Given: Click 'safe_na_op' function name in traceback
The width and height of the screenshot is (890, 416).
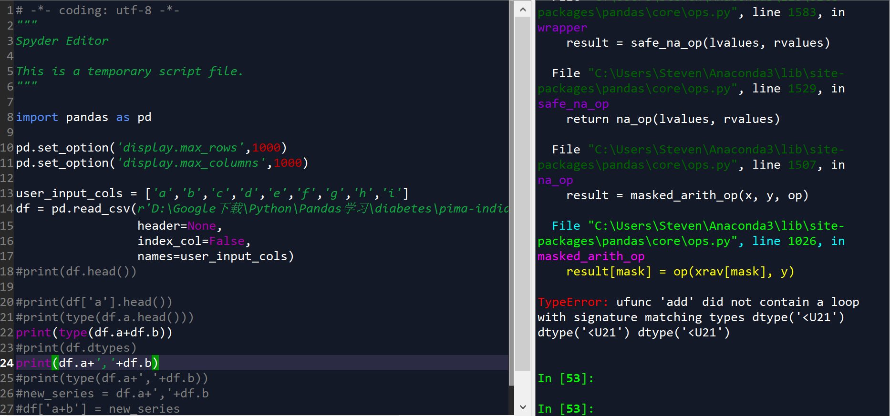Looking at the screenshot, I should tap(573, 104).
